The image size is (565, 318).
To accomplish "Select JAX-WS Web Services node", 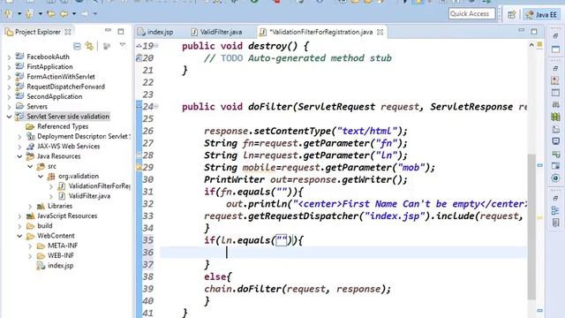I will tap(68, 147).
